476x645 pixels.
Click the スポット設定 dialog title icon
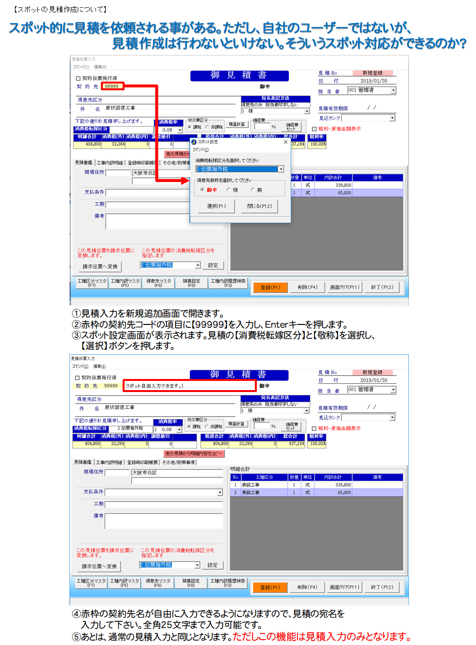click(x=194, y=142)
